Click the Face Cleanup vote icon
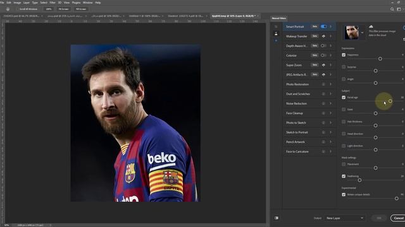 (x=323, y=113)
